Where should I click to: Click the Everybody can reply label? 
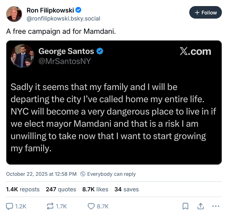tap(111, 174)
